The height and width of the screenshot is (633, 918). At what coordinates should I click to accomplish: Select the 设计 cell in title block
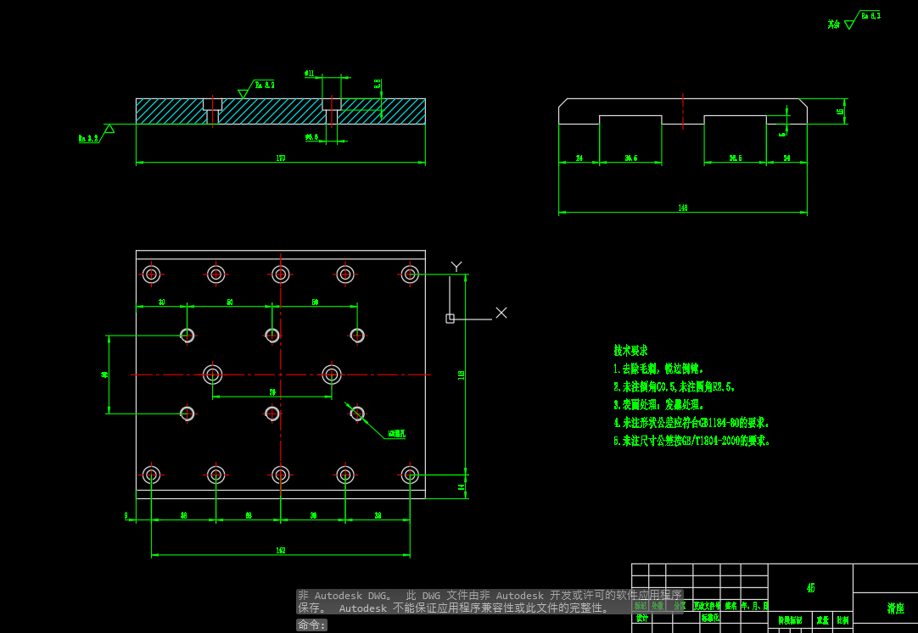(x=642, y=618)
